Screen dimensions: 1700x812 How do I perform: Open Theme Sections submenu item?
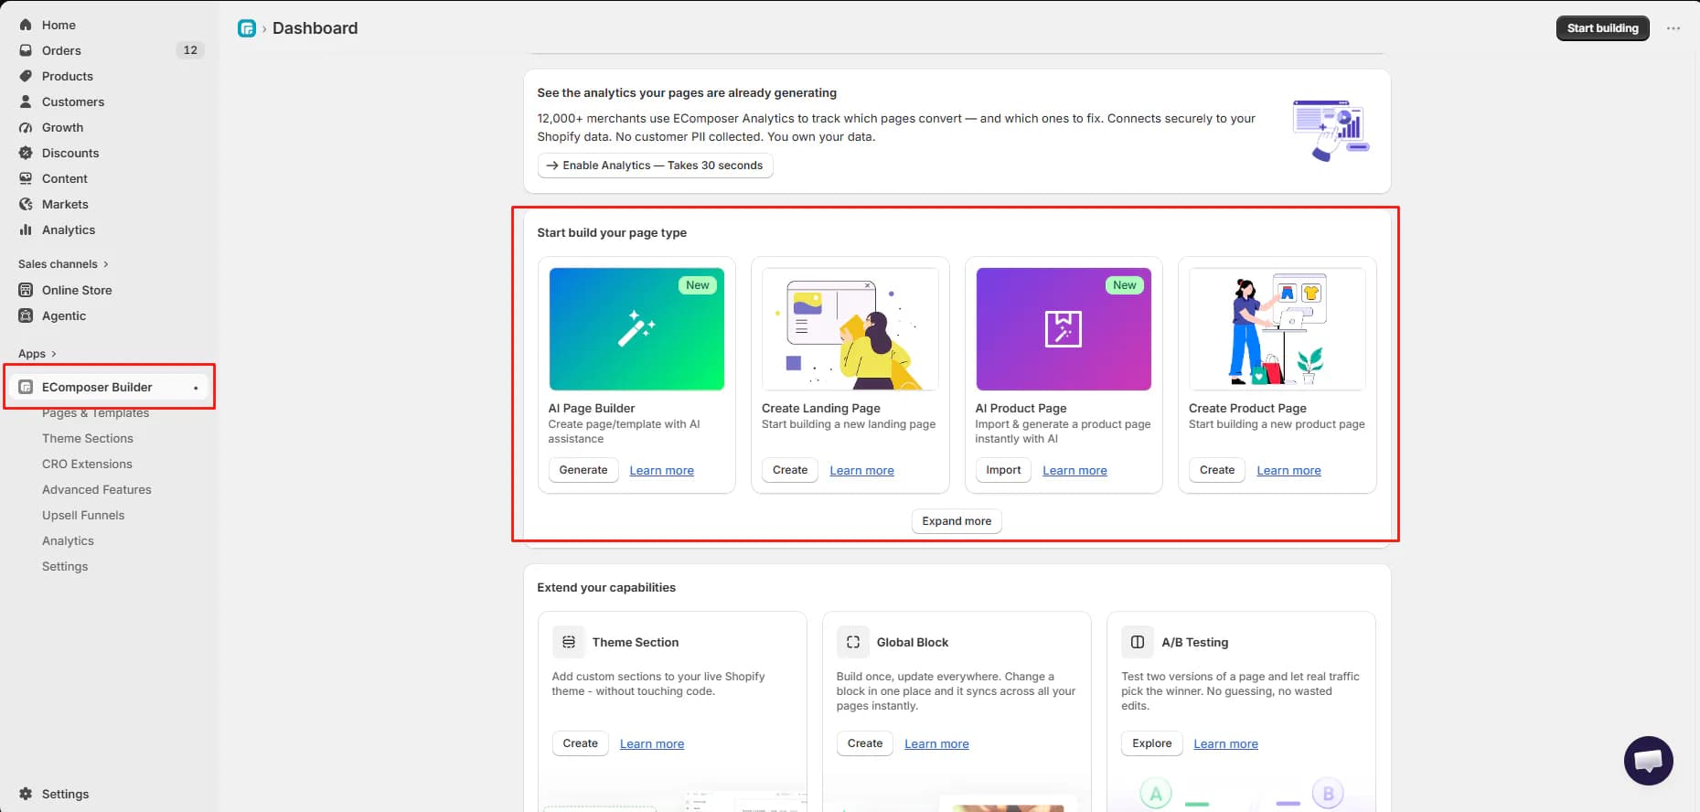(88, 439)
